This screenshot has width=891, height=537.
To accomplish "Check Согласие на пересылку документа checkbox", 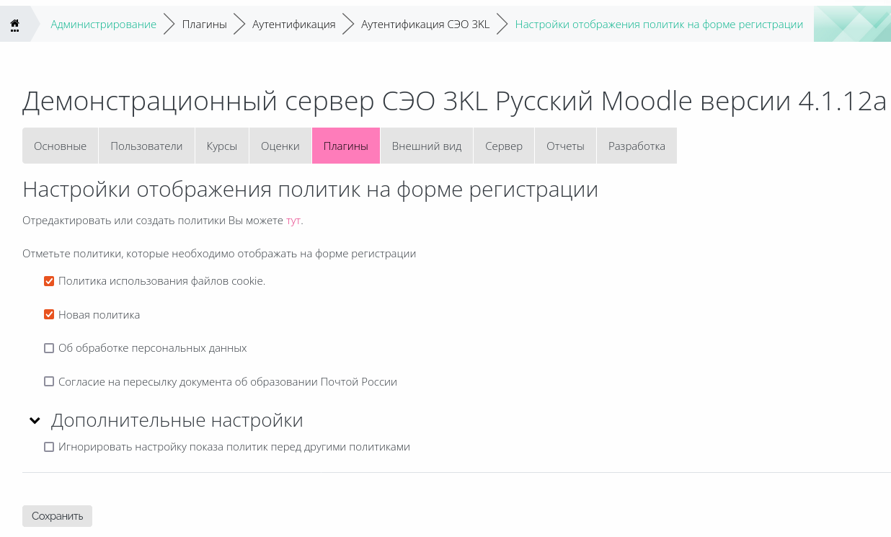I will point(49,381).
